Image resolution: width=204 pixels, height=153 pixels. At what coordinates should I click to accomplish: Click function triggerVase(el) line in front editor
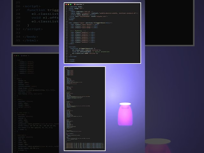coord(83,48)
